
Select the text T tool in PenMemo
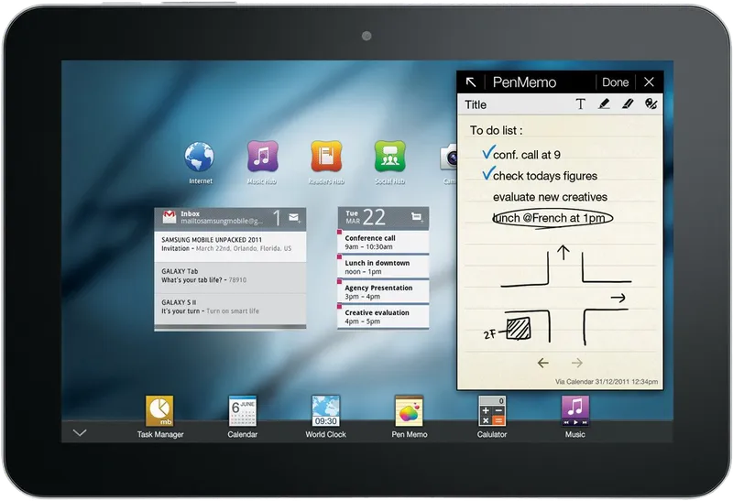(x=580, y=103)
